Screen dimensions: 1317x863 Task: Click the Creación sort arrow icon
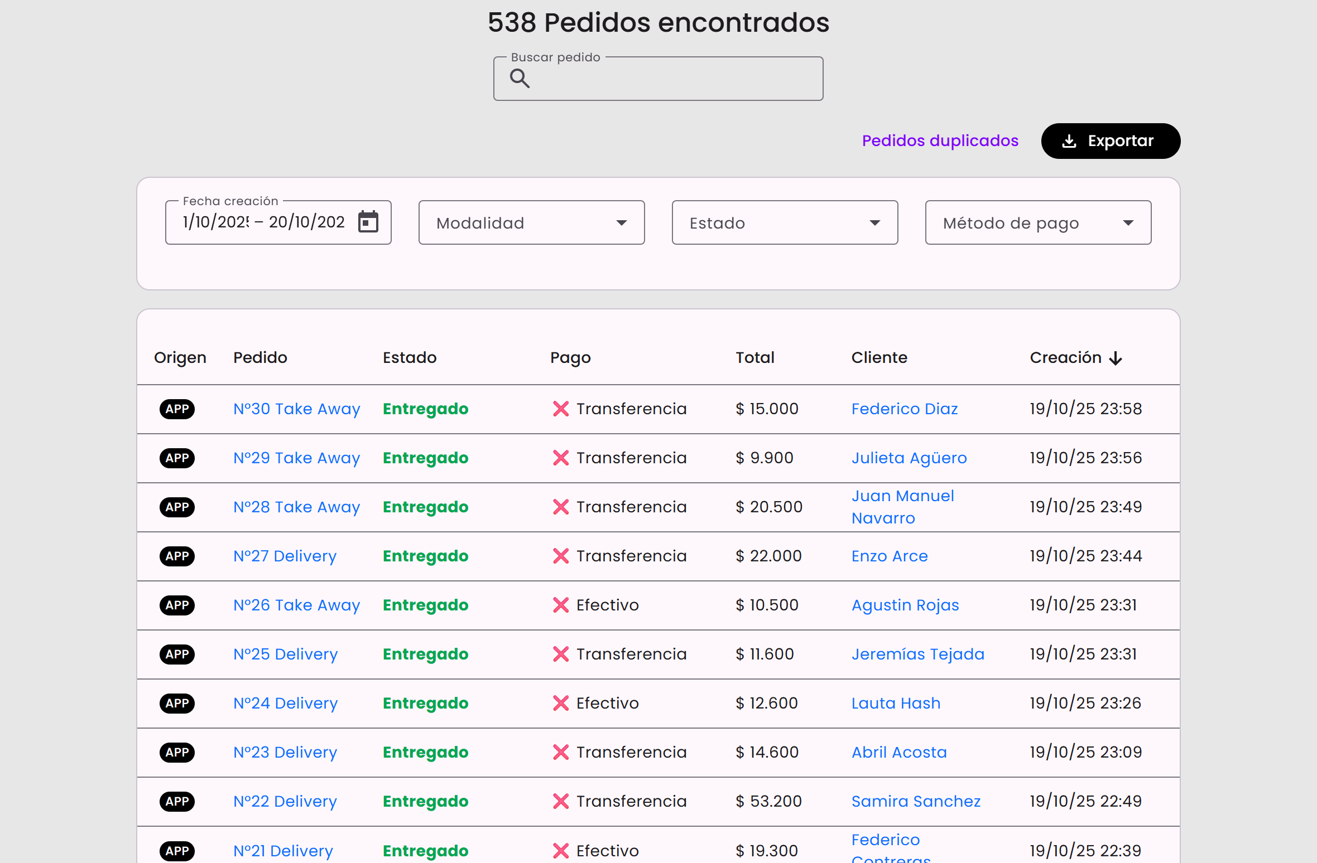tap(1116, 358)
